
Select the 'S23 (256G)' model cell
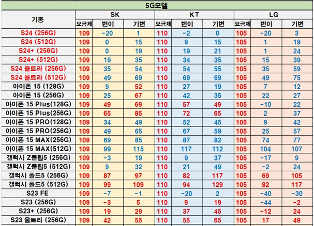pos(38,202)
